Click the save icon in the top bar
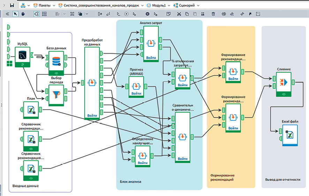Image resolution: width=309 pixels, height=196 pixels. [x=12, y=6]
